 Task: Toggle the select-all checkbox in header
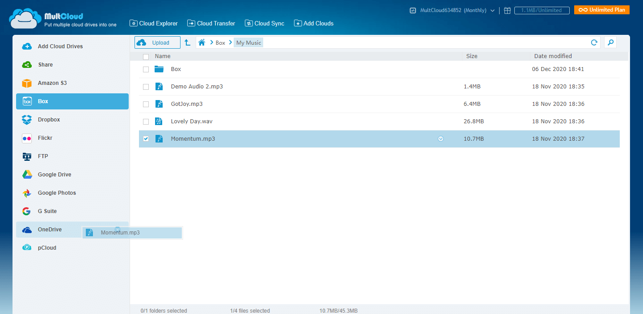click(x=146, y=57)
